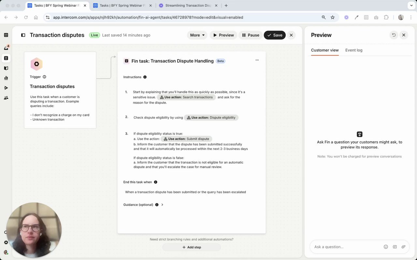The height and width of the screenshot is (260, 417).
Task: Click the Preview button
Action: (223, 35)
